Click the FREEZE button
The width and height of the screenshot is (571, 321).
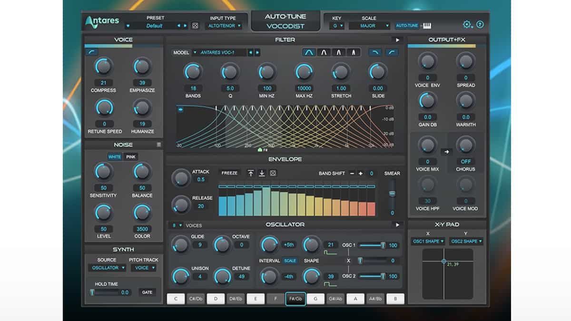(x=229, y=173)
